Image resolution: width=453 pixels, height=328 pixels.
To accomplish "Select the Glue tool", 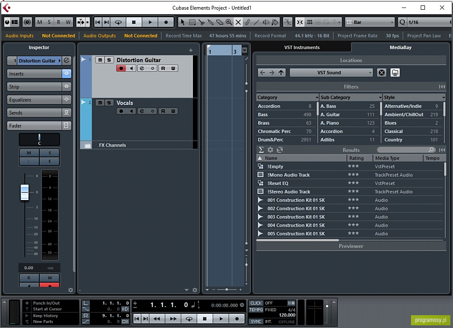I will tap(211, 22).
